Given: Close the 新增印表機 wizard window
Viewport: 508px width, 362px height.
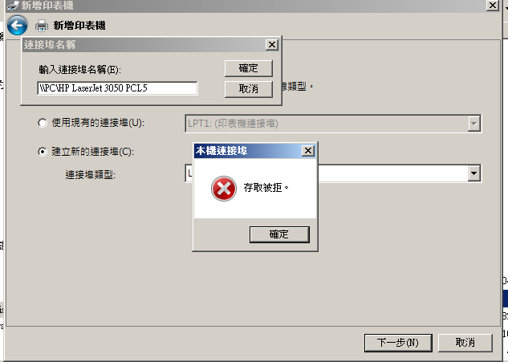Looking at the screenshot, I should pyautogui.click(x=493, y=5).
